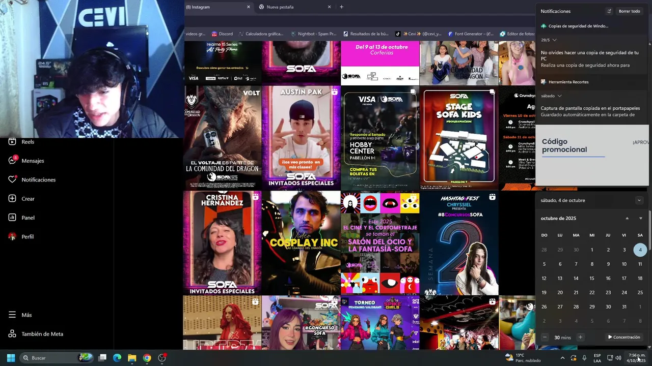Open the Comunidad del Dragon Volt post
This screenshot has width=652, height=366.
point(222,137)
